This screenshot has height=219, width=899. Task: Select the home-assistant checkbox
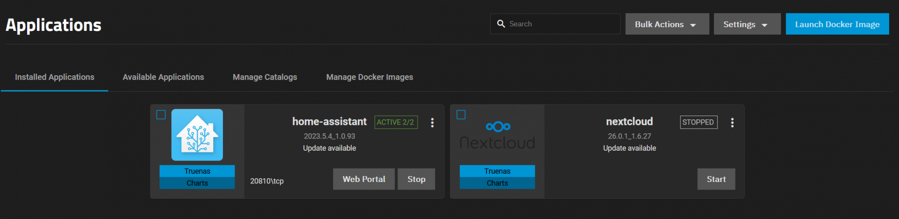(161, 115)
